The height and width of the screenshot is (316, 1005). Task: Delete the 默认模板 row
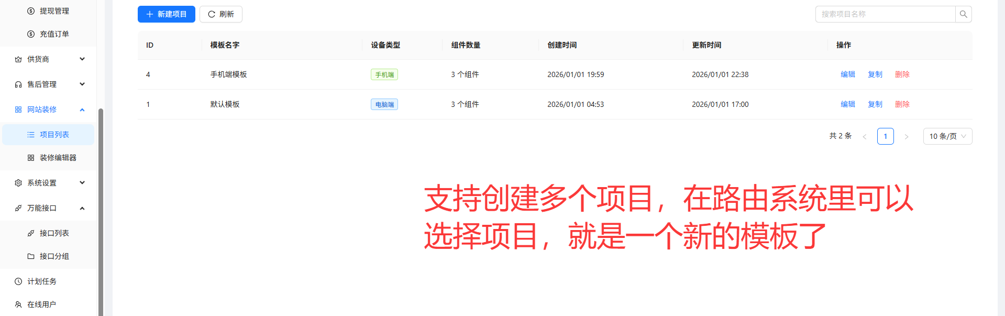(902, 104)
